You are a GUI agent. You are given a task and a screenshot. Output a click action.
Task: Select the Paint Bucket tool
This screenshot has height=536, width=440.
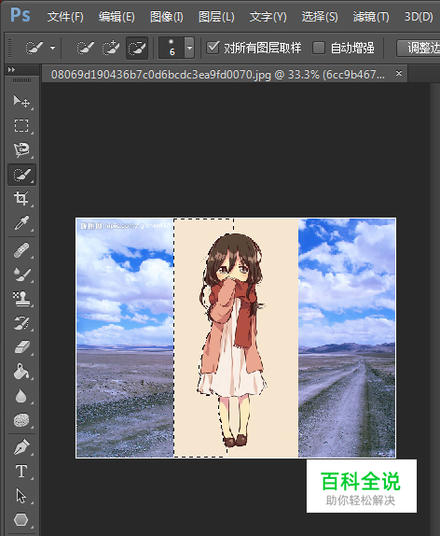tap(21, 372)
